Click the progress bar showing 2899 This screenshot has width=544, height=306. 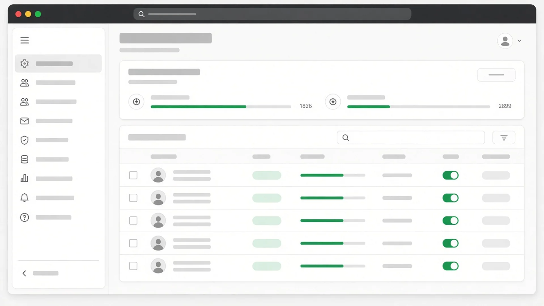tap(418, 107)
